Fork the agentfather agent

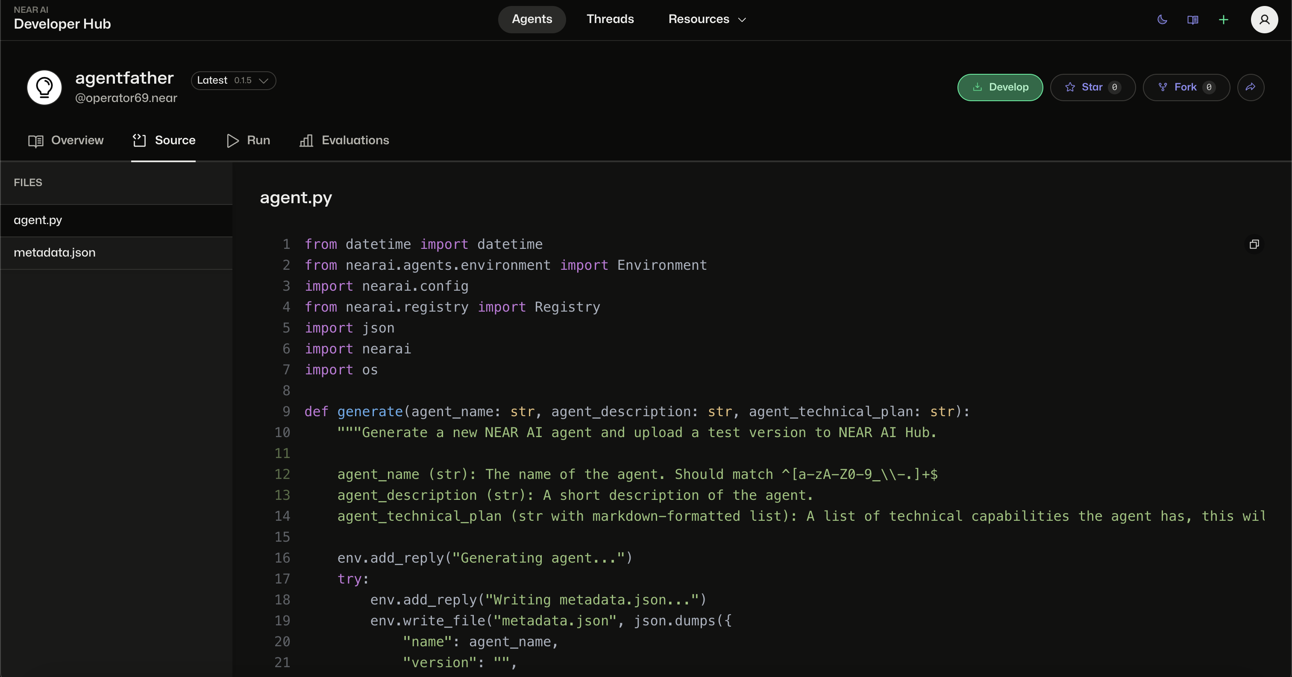(1186, 87)
